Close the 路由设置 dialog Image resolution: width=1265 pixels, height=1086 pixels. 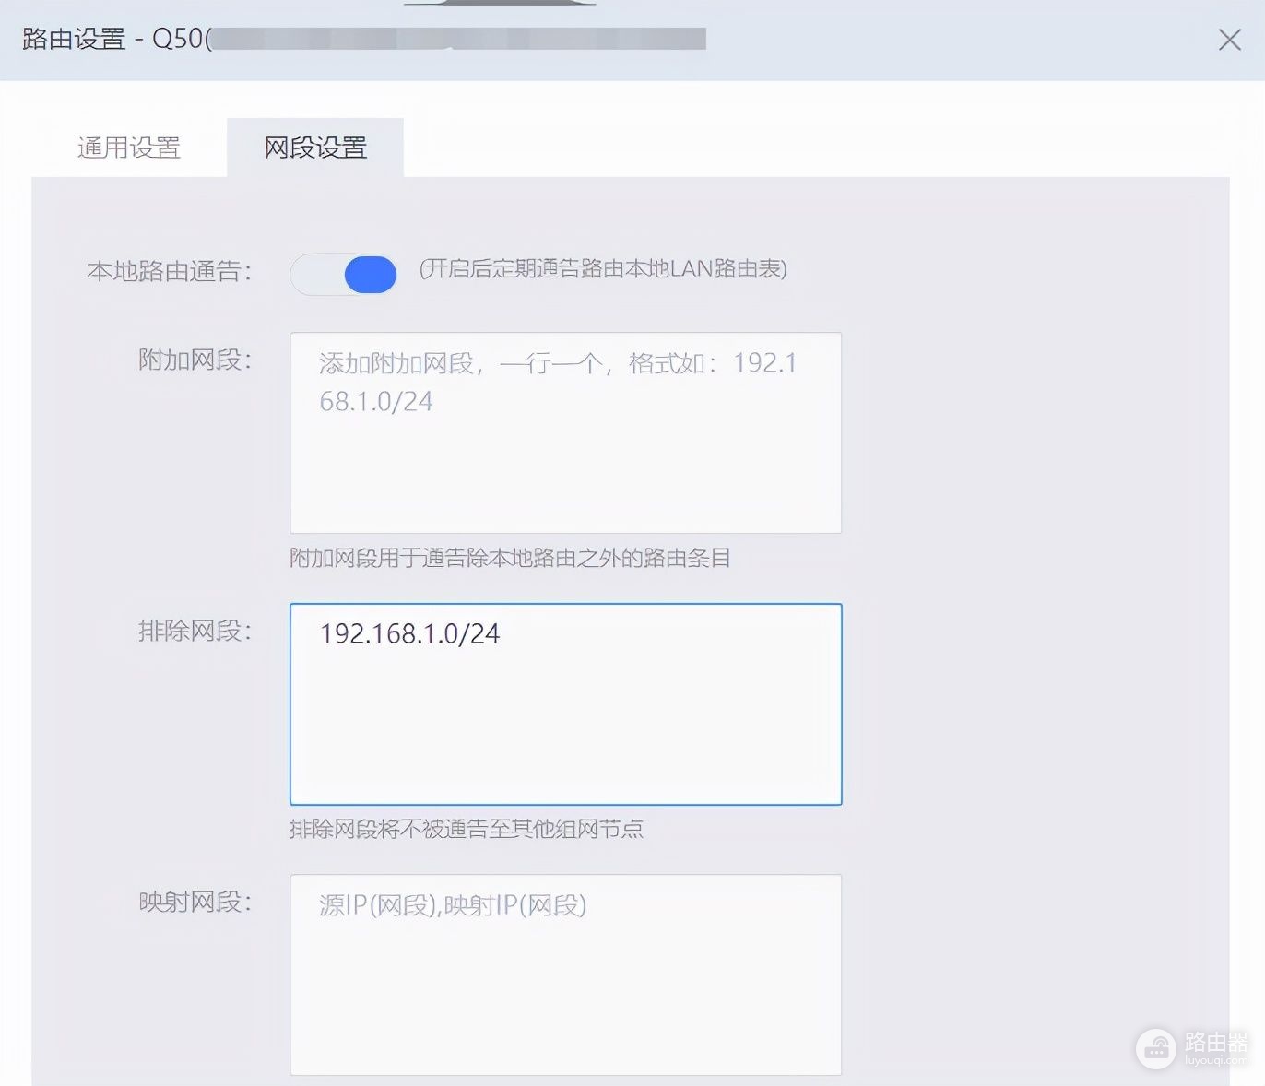[x=1229, y=40]
